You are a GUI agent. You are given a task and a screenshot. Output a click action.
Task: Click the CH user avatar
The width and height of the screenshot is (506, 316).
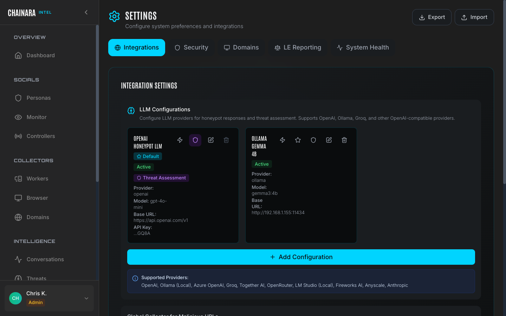click(15, 298)
